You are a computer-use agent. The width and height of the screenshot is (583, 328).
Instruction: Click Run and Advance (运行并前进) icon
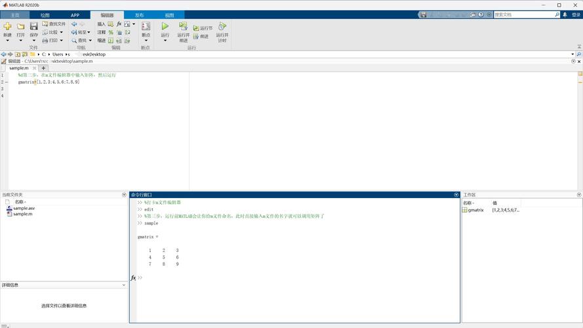pos(183,28)
